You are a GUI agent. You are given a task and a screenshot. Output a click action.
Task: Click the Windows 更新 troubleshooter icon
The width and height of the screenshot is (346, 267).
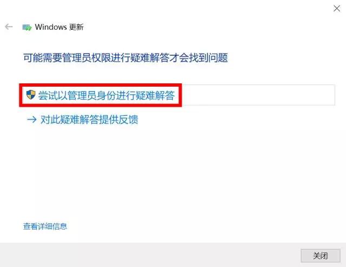coord(27,27)
